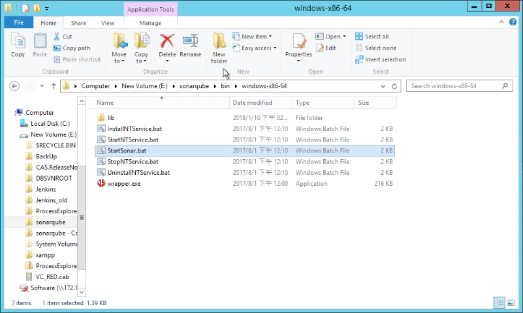Click the Paste clipboard icon
The width and height of the screenshot is (523, 313).
40,45
